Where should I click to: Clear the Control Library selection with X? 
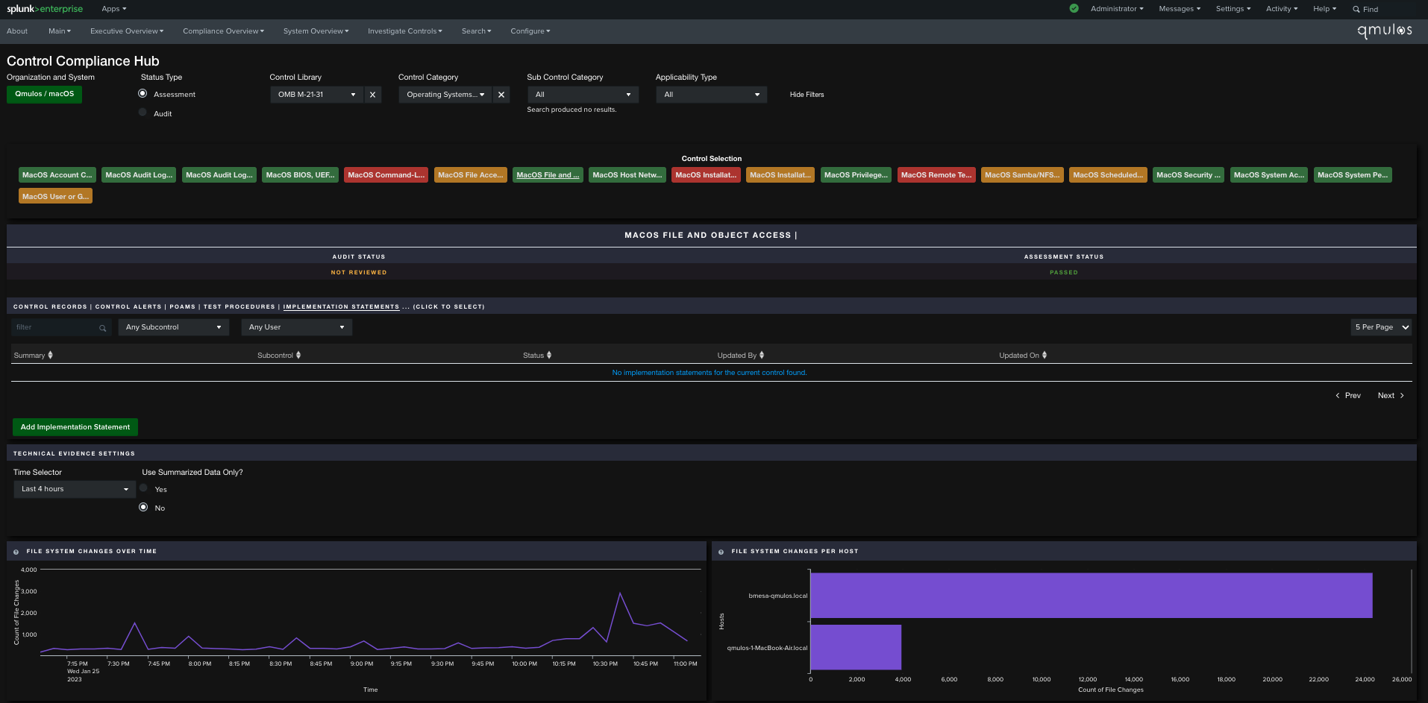point(372,95)
